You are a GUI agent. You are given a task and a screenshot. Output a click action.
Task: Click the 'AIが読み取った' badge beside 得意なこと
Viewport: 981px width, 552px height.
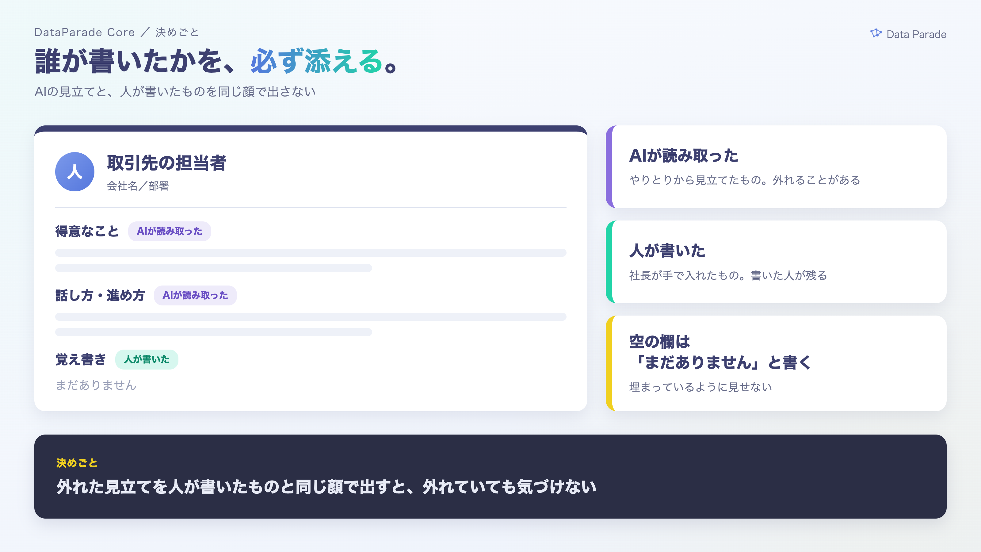(170, 231)
